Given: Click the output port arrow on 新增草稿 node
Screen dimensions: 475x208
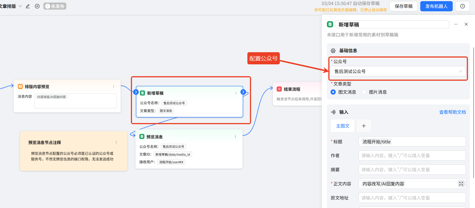Looking at the screenshot, I should (243, 92).
